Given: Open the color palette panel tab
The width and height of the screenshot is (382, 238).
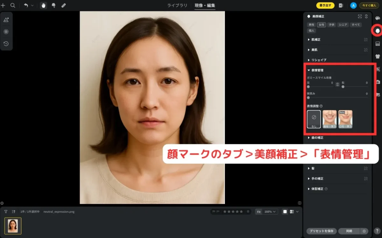Looking at the screenshot, I should pyautogui.click(x=378, y=18).
